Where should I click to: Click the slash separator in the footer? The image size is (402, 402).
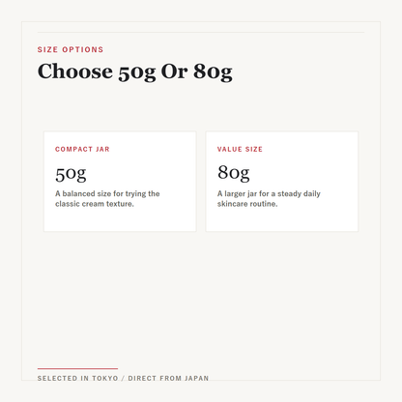(x=123, y=378)
